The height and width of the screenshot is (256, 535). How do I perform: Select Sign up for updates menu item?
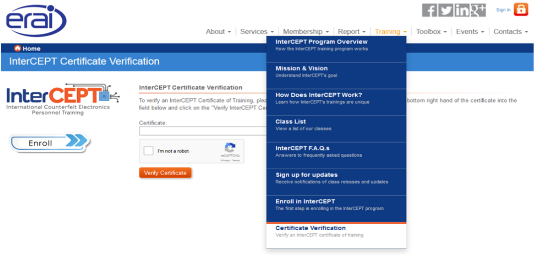pyautogui.click(x=336, y=182)
